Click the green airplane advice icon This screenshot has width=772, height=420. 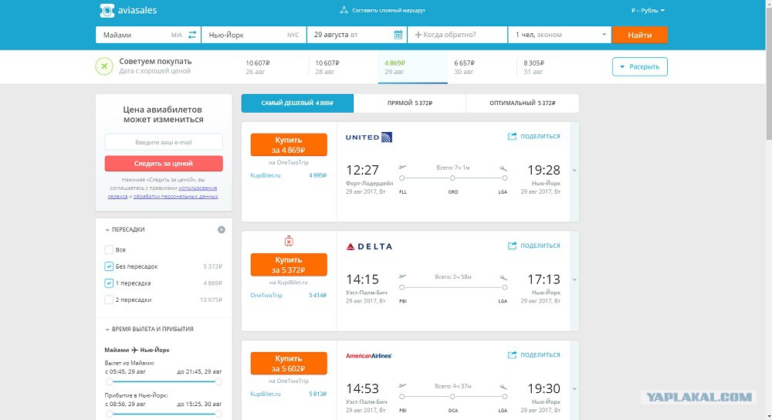pos(104,66)
